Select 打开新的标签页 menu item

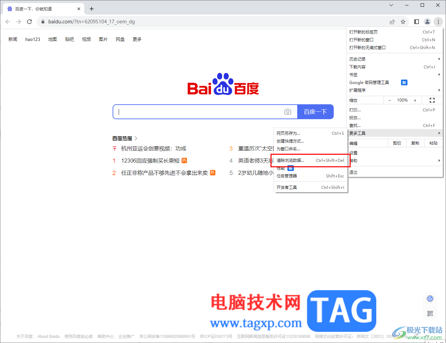pyautogui.click(x=395, y=32)
